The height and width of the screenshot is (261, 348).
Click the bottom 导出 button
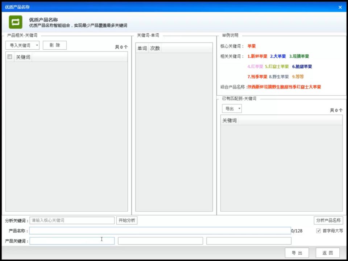coord(297,253)
